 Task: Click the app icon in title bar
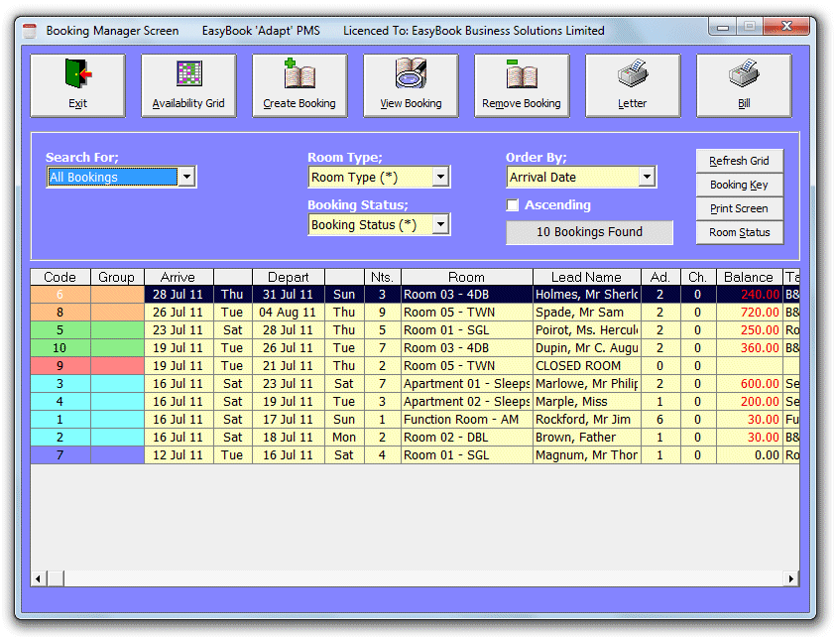point(30,30)
